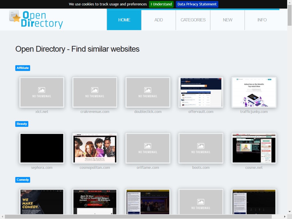Open the 'We Make Comedy' thumbnail
Viewport: 292px width, 219px height.
[x=42, y=202]
